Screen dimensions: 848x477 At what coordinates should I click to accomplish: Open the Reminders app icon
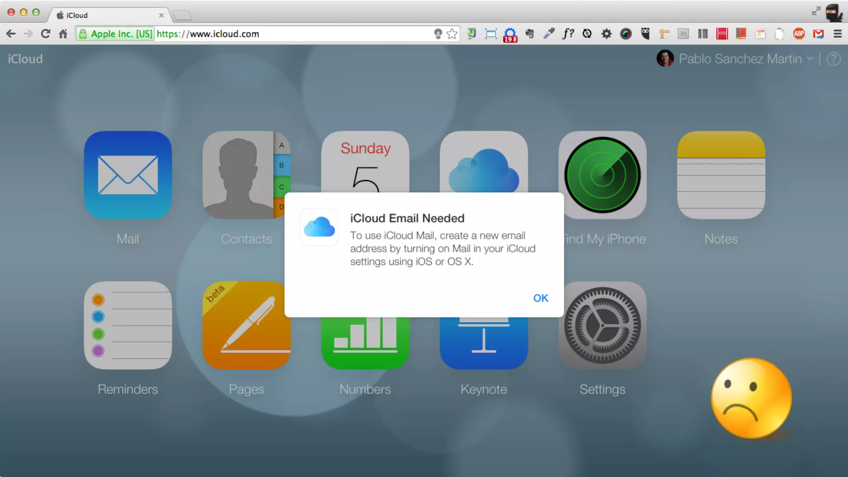click(128, 325)
